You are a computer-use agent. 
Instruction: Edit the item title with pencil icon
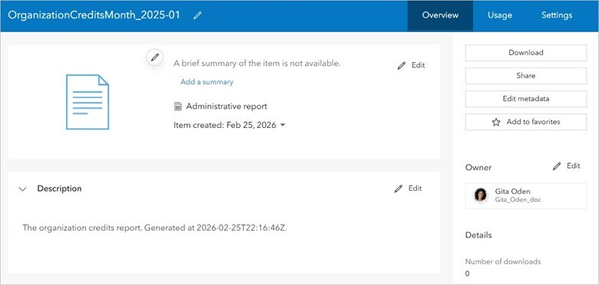[x=197, y=15]
